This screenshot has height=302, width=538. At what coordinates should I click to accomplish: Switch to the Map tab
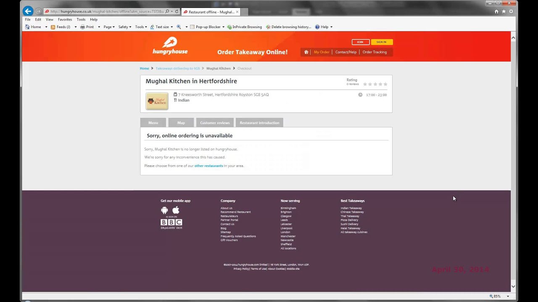point(181,122)
